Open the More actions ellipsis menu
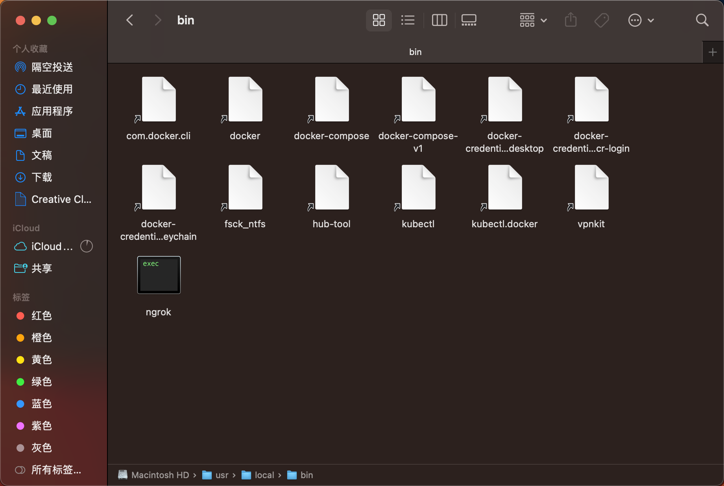Viewport: 724px width, 486px height. pos(641,20)
